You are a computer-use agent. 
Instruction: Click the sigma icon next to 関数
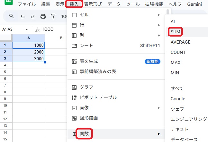74,134
